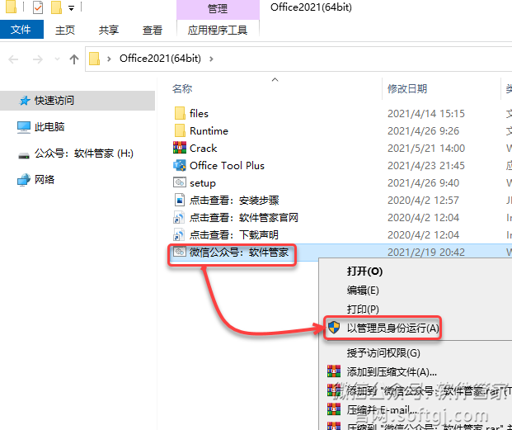Choose 打印(P) in context menu
This screenshot has height=430, width=512.
click(x=363, y=310)
